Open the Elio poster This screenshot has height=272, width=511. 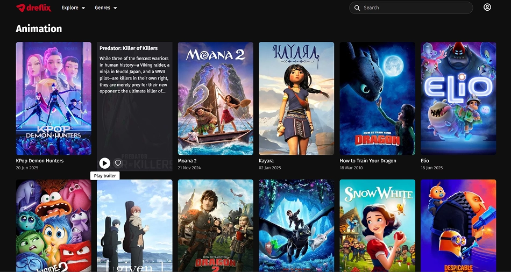pyautogui.click(x=458, y=98)
